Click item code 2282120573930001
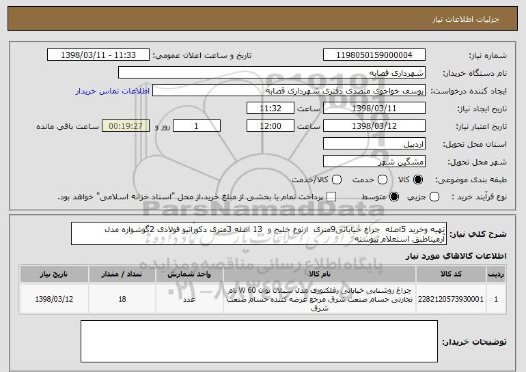Screen dimensions: 526x372 (451, 299)
